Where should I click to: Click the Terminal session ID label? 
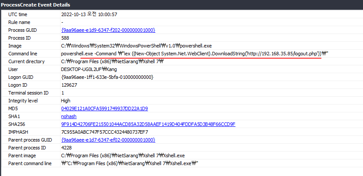pyautogui.click(x=28, y=93)
